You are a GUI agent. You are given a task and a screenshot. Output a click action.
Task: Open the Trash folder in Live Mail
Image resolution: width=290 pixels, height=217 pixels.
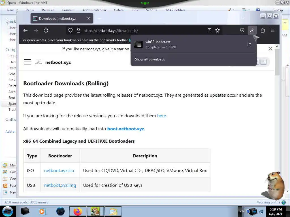pos(12,110)
